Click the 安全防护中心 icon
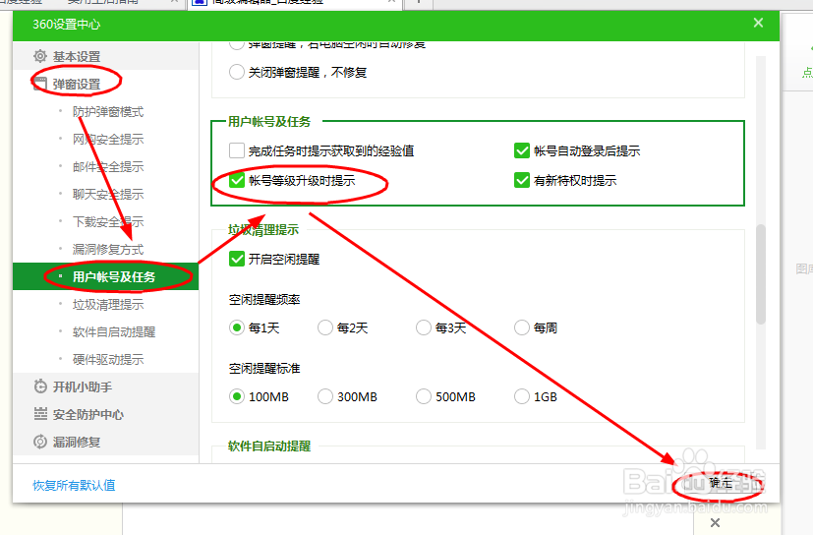Image resolution: width=813 pixels, height=535 pixels. tap(40, 414)
